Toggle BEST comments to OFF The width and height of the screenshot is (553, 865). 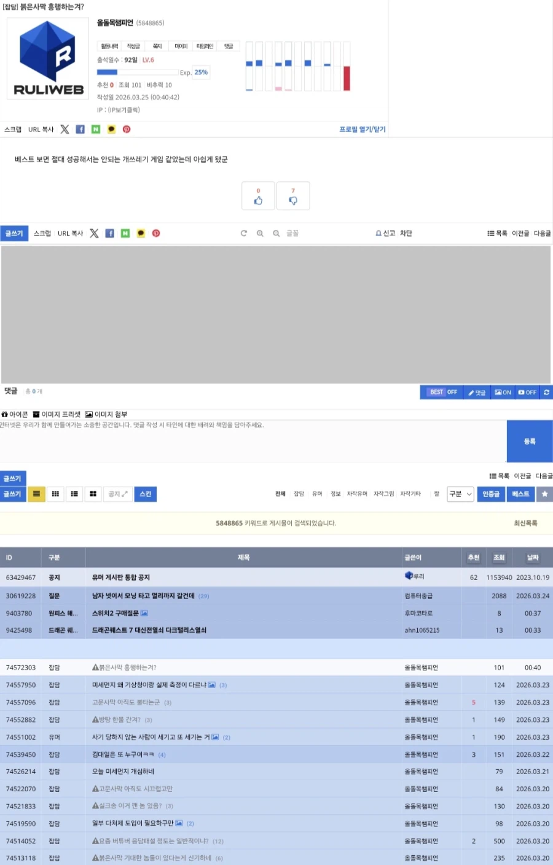click(441, 392)
